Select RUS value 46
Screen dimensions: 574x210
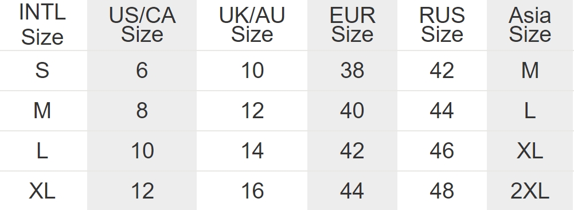coord(442,151)
